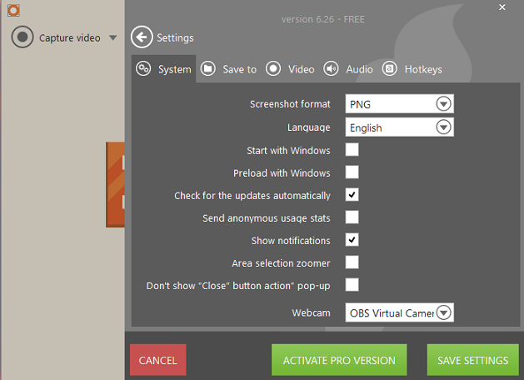
Task: Click the Video tab record icon
Action: pos(273,69)
